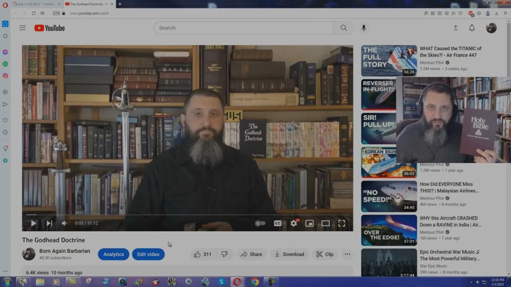Select the Godhead Doctrine browser tab

[x=86, y=4]
